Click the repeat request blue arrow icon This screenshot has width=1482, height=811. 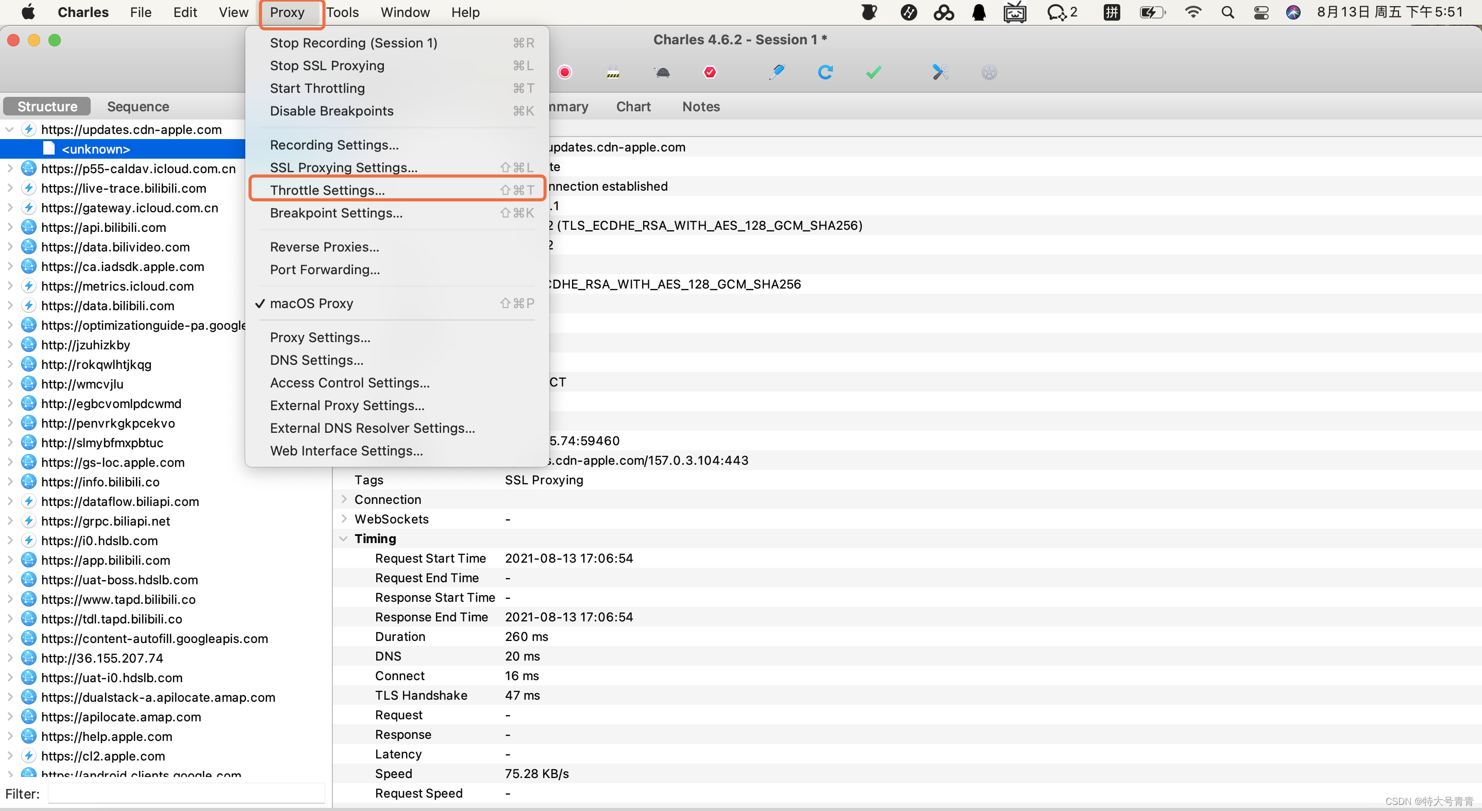825,72
